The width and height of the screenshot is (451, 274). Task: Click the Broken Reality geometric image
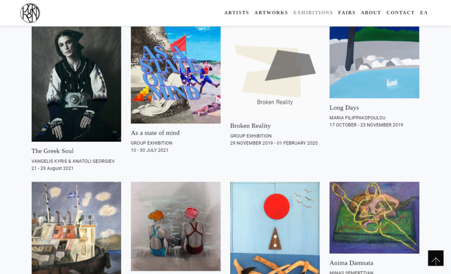point(275,71)
